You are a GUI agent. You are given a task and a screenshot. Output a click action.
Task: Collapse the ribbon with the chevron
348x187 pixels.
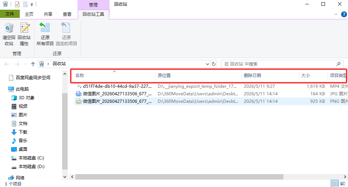(336, 14)
